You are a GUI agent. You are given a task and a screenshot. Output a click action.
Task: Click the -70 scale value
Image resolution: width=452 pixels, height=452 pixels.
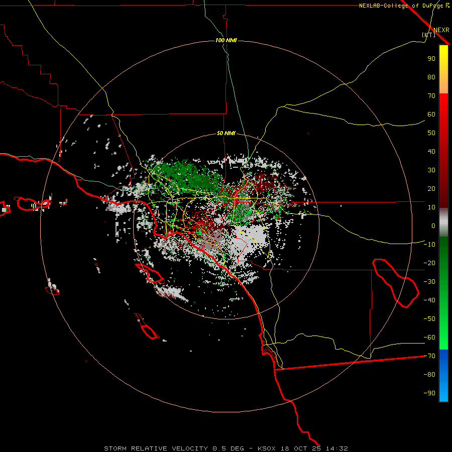point(429,356)
